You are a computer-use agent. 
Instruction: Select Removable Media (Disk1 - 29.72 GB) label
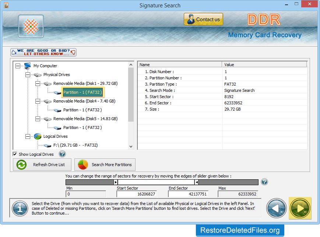[85, 83]
